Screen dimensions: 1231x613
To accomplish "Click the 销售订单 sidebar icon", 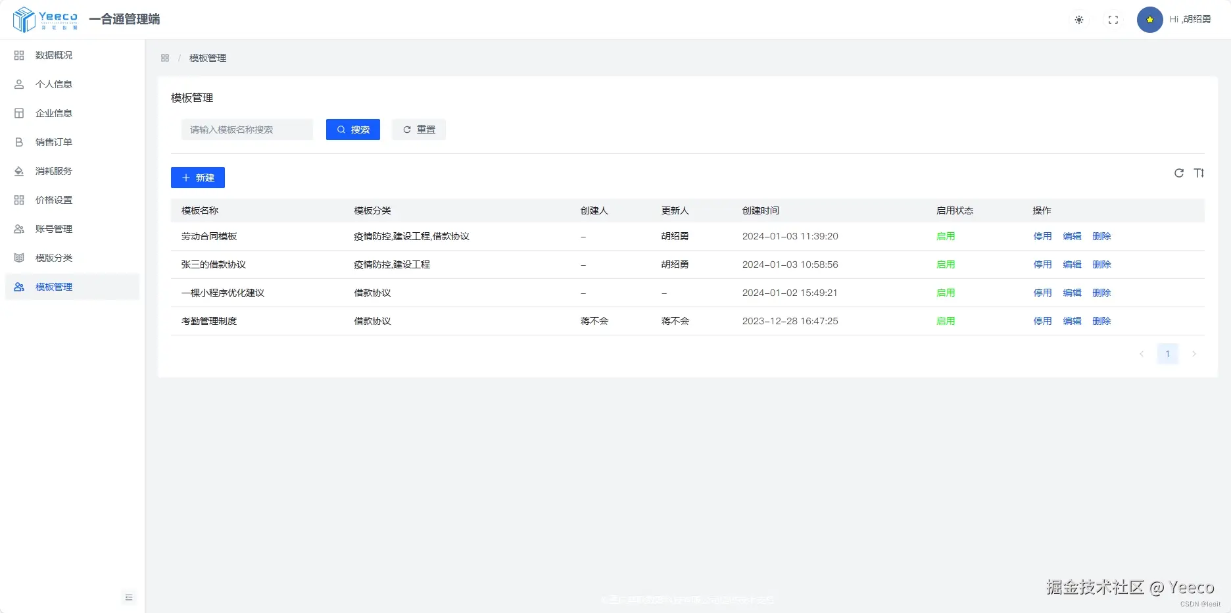I will point(19,142).
